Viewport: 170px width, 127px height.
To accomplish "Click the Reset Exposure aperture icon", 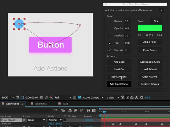I will 142,98.
